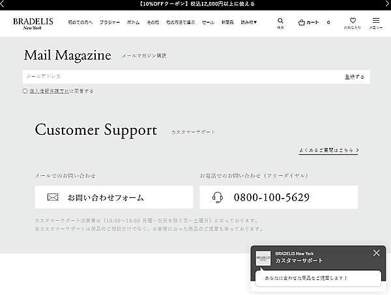The width and height of the screenshot is (391, 295).
Task: Click the headset icon beside phone number
Action: [218, 197]
